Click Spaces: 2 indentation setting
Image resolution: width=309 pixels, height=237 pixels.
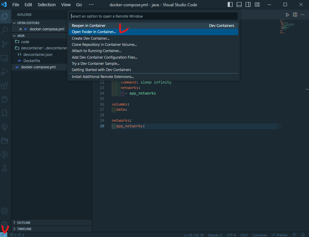click(215, 235)
